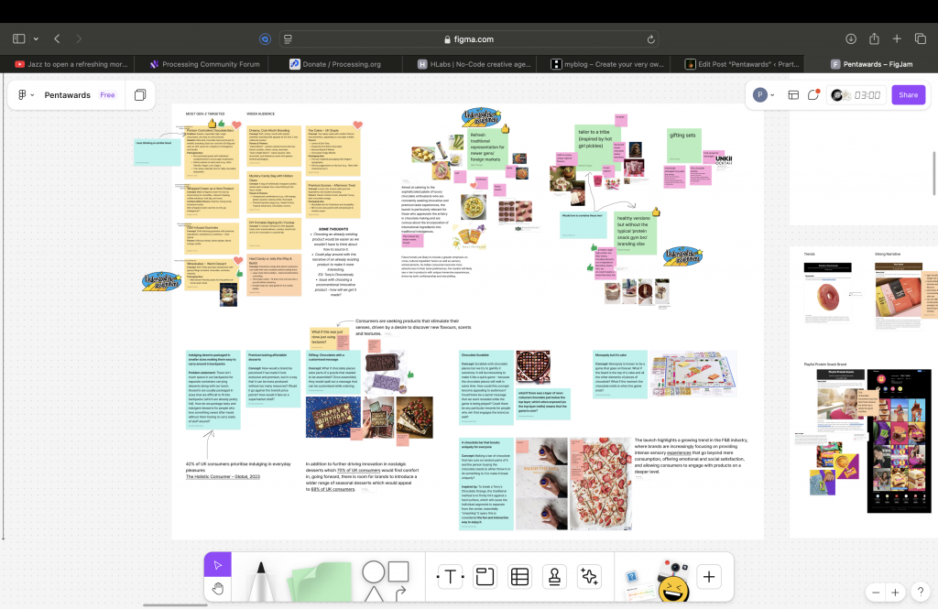Open Safari page settings icon in address bar
The width and height of the screenshot is (938, 609).
click(288, 39)
